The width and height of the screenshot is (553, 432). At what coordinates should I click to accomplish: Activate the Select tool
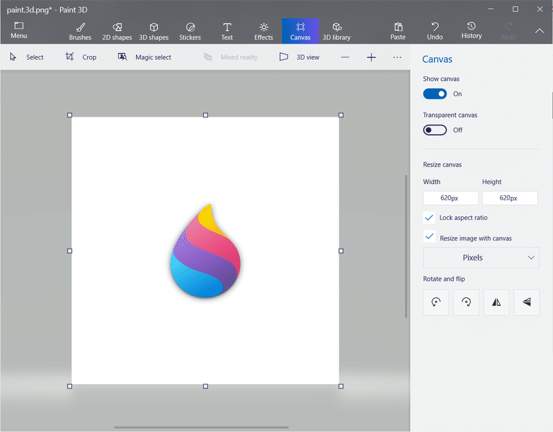[27, 57]
